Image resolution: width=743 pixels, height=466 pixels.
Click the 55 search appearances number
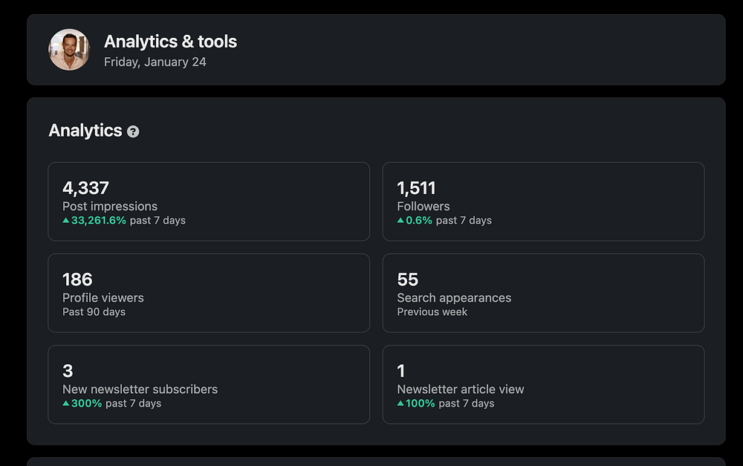pos(408,279)
